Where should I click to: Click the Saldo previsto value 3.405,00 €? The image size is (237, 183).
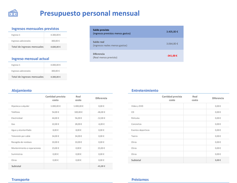click(172, 32)
